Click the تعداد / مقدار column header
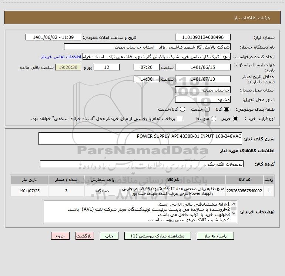285x276 pixels. click(66, 180)
